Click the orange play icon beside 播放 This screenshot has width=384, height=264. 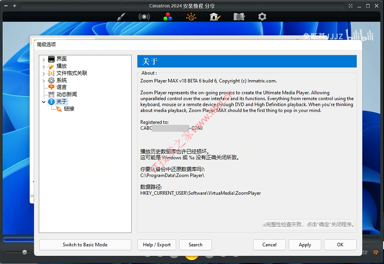coord(51,66)
